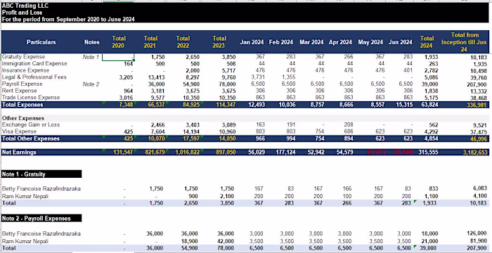Click the 18,900 payroll cell for Ram in 2022

tap(190, 241)
